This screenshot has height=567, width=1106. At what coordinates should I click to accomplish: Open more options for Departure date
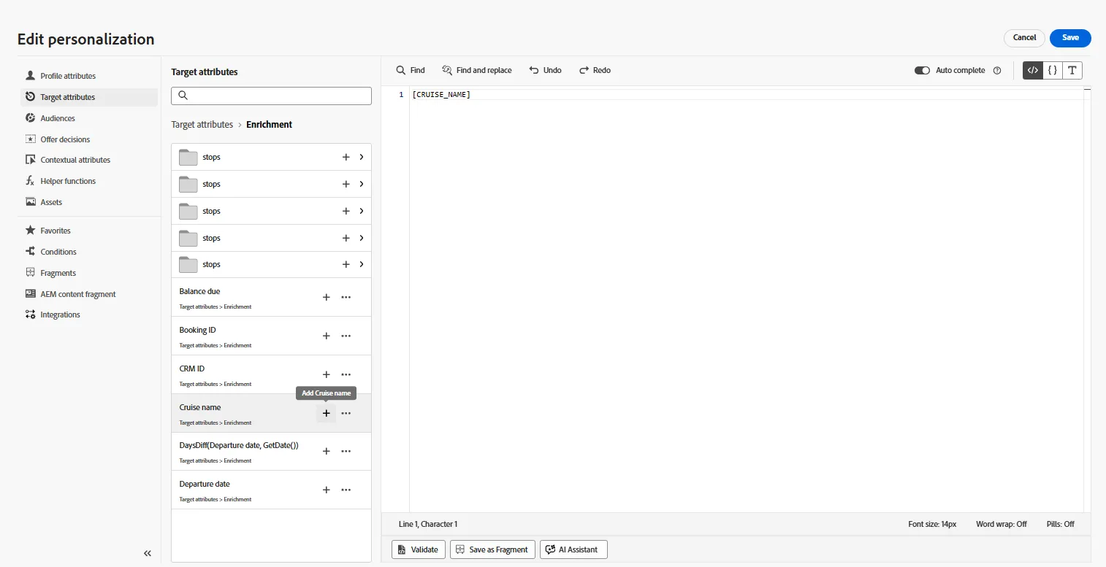pyautogui.click(x=346, y=490)
